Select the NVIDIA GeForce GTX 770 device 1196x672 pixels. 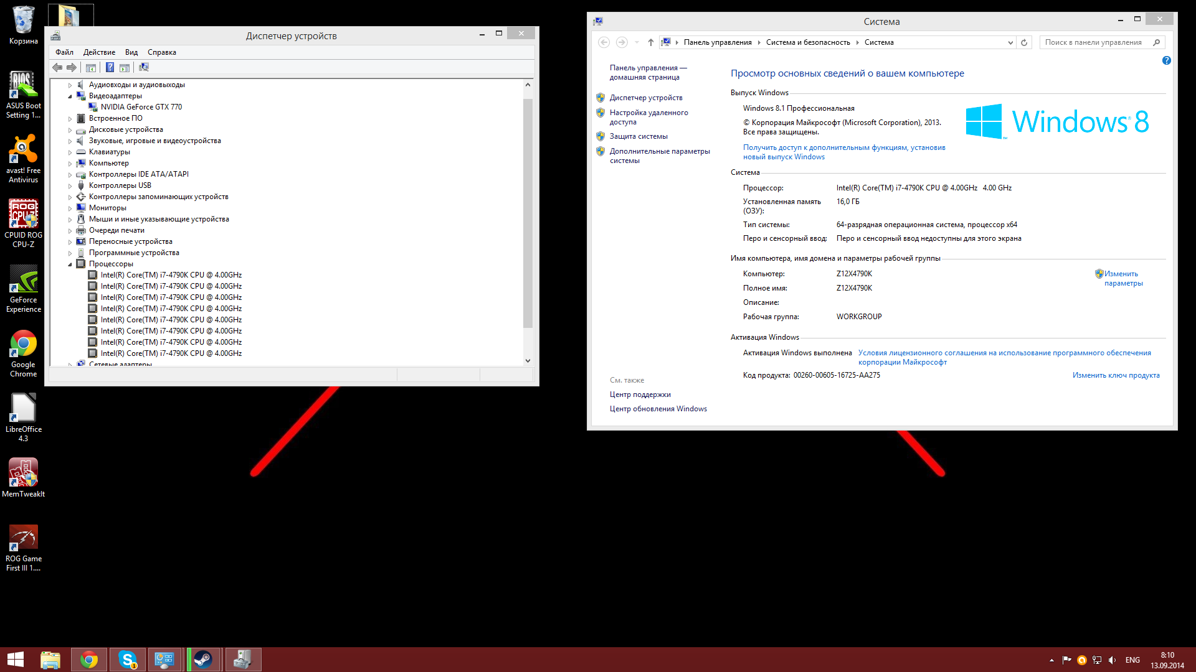coord(141,107)
